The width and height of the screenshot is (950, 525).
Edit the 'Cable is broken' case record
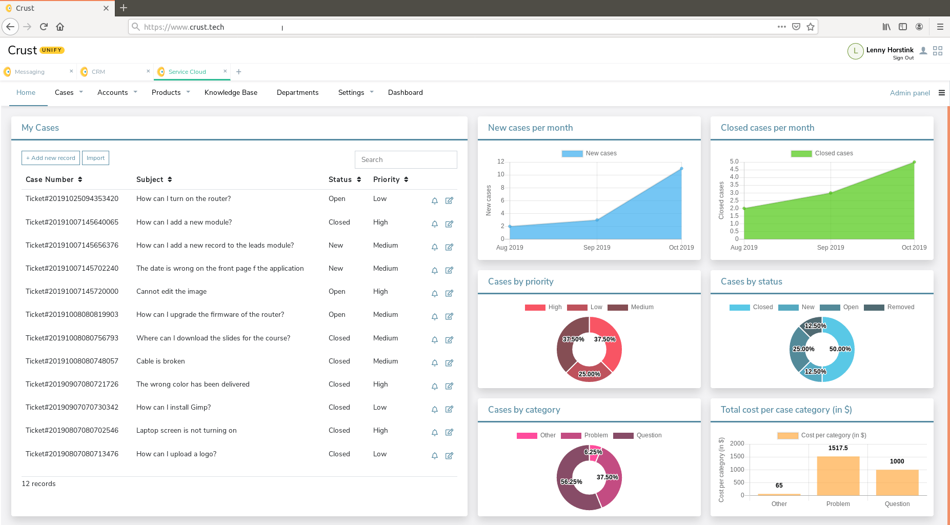pyautogui.click(x=449, y=363)
